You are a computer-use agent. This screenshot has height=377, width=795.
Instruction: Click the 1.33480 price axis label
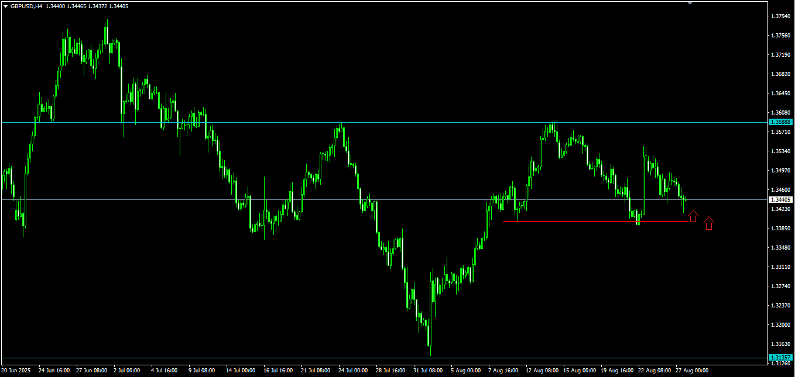782,248
